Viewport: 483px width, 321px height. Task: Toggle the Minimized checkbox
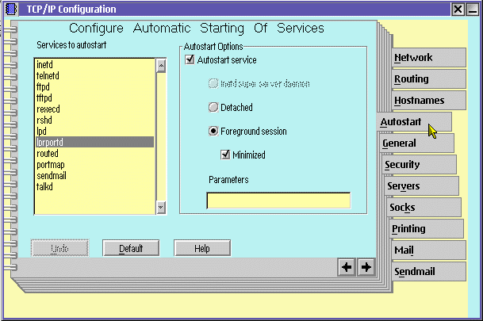click(225, 155)
